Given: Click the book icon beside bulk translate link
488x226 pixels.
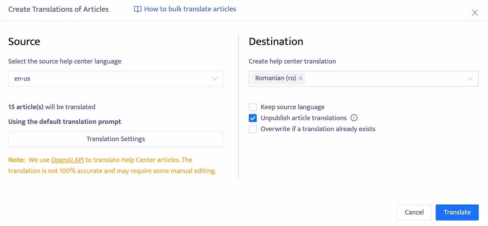Looking at the screenshot, I should [x=138, y=9].
